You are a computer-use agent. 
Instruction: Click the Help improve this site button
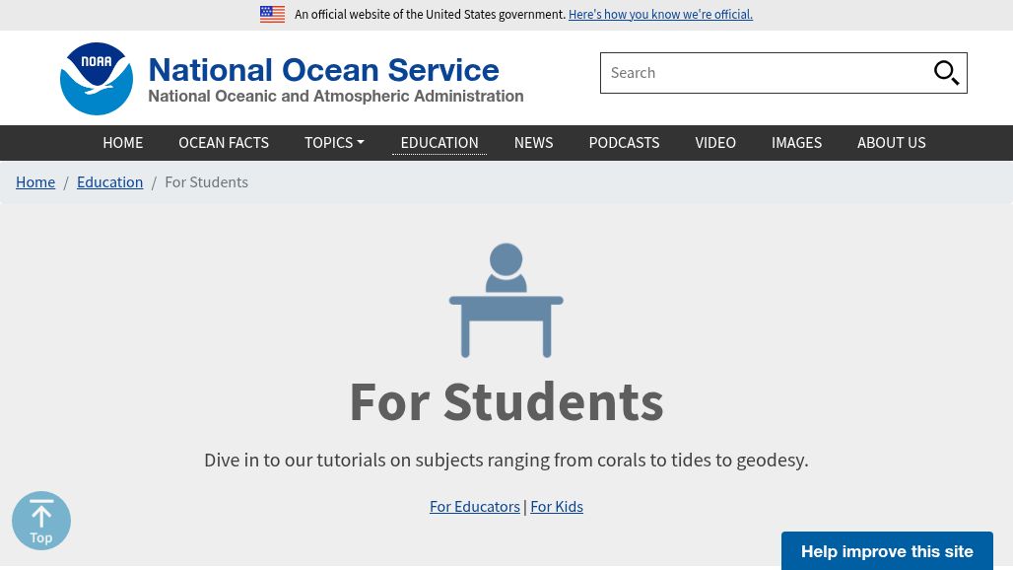[887, 551]
